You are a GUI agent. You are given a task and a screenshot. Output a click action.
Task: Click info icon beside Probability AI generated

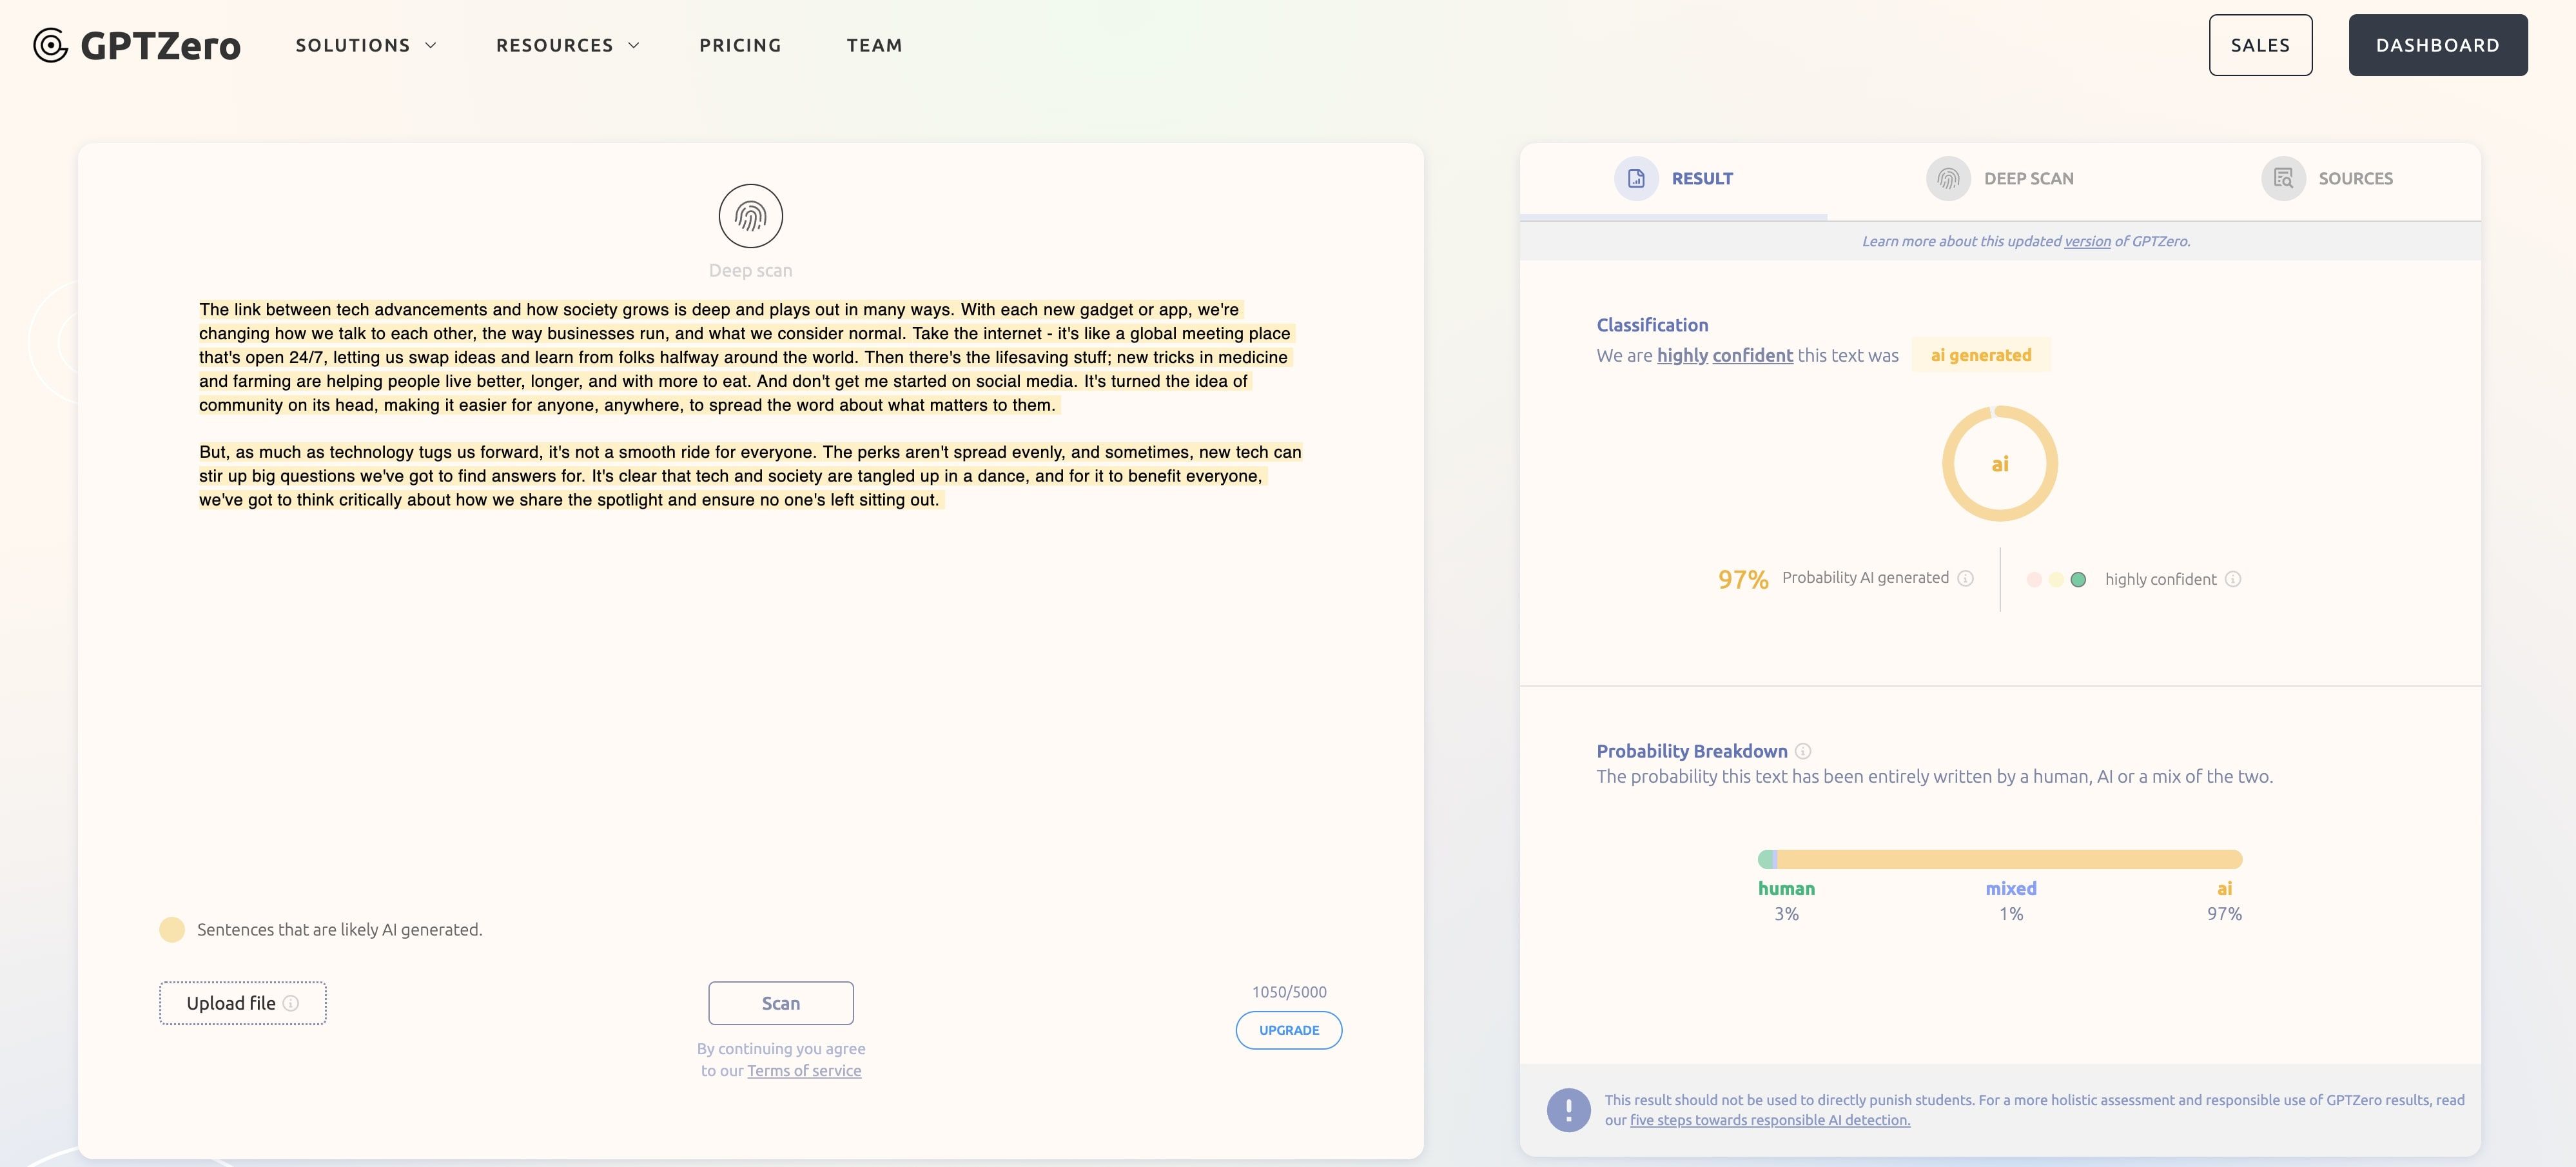[x=1965, y=578]
